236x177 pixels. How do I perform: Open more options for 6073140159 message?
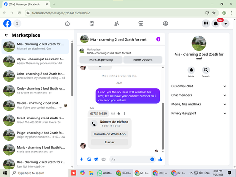[x=125, y=113]
